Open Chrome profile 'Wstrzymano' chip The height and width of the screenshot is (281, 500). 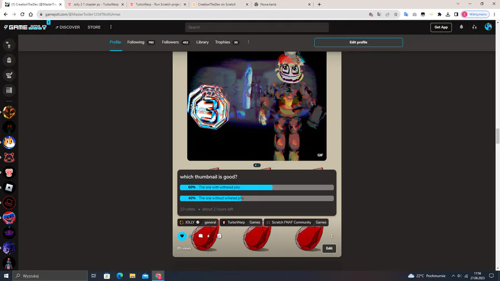click(475, 14)
